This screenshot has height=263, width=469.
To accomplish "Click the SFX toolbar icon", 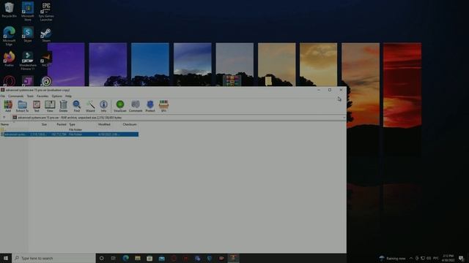I will (163, 106).
